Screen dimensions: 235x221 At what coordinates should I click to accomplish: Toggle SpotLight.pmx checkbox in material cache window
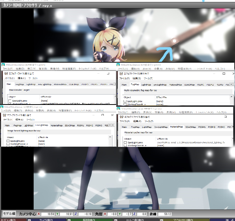click(x=125, y=143)
